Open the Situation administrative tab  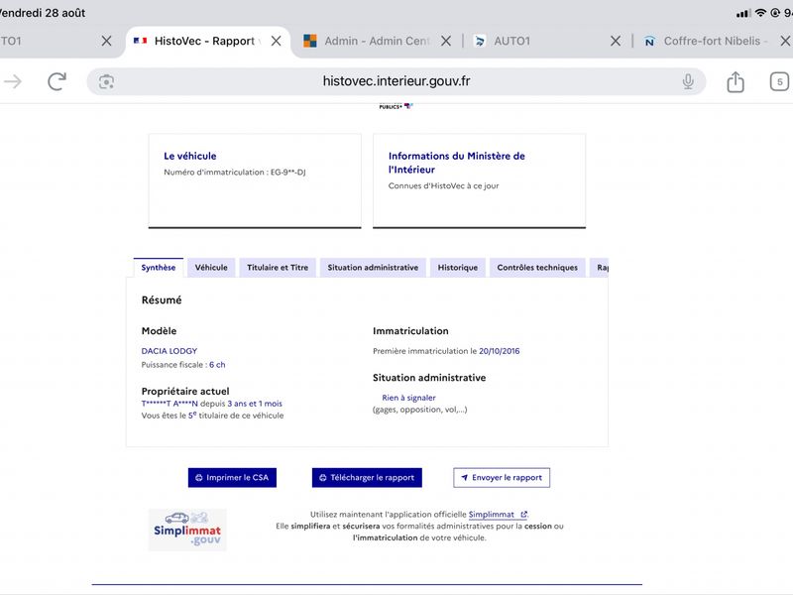373,268
